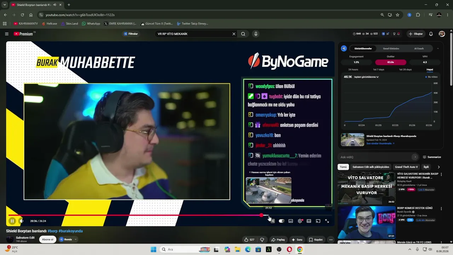
Task: Dislike the video
Action: click(x=262, y=240)
